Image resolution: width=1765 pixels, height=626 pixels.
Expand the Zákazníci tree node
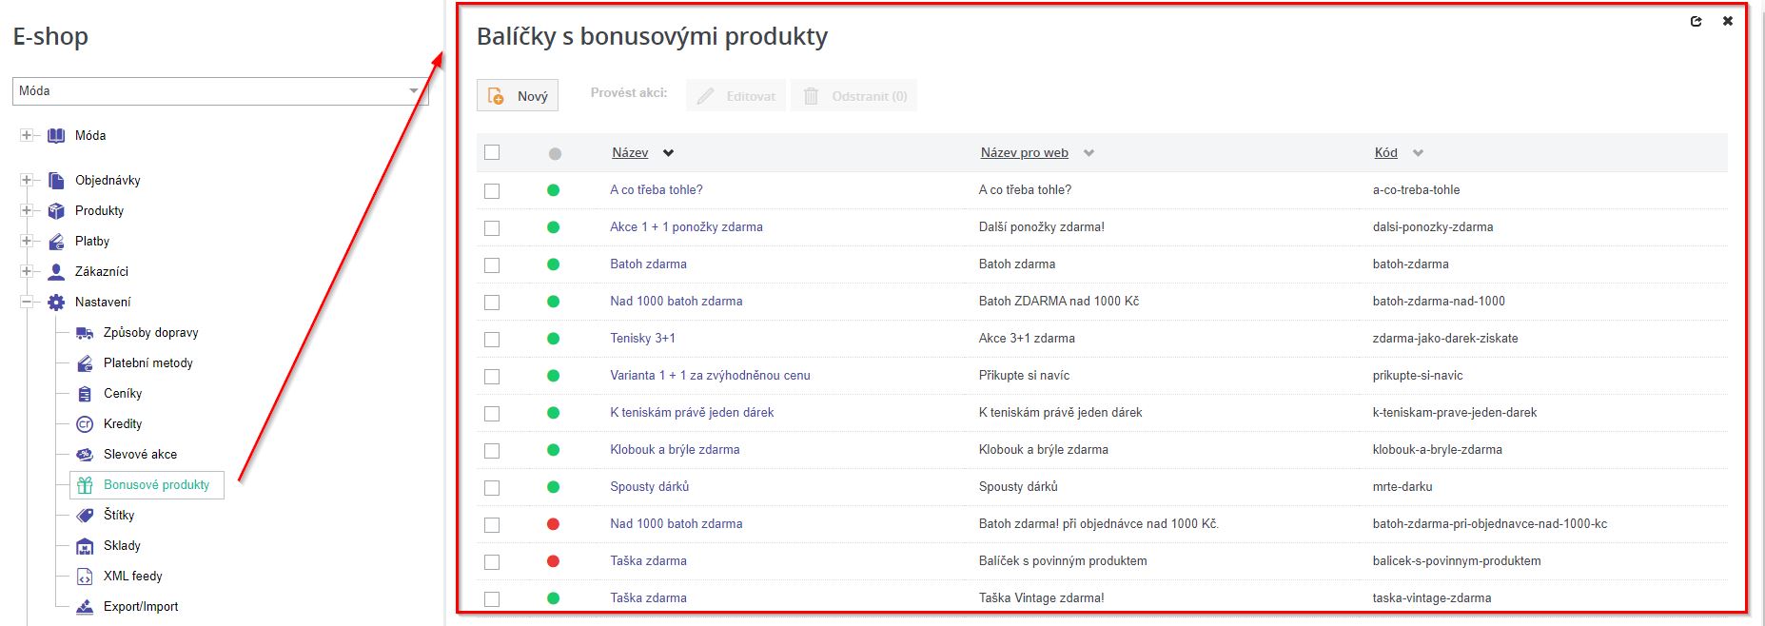(x=27, y=271)
